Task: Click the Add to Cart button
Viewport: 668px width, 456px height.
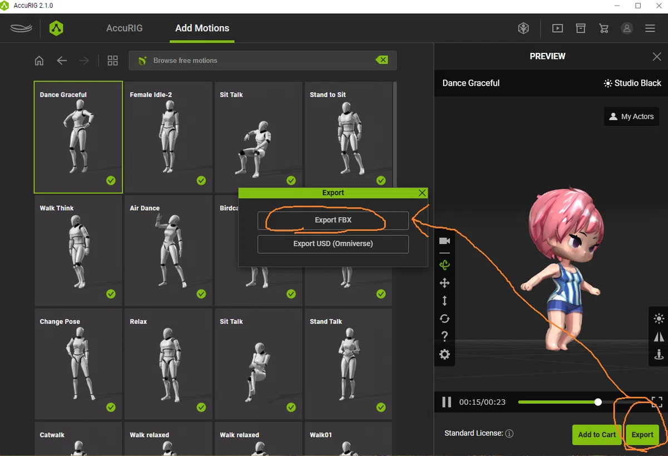Action: tap(597, 435)
